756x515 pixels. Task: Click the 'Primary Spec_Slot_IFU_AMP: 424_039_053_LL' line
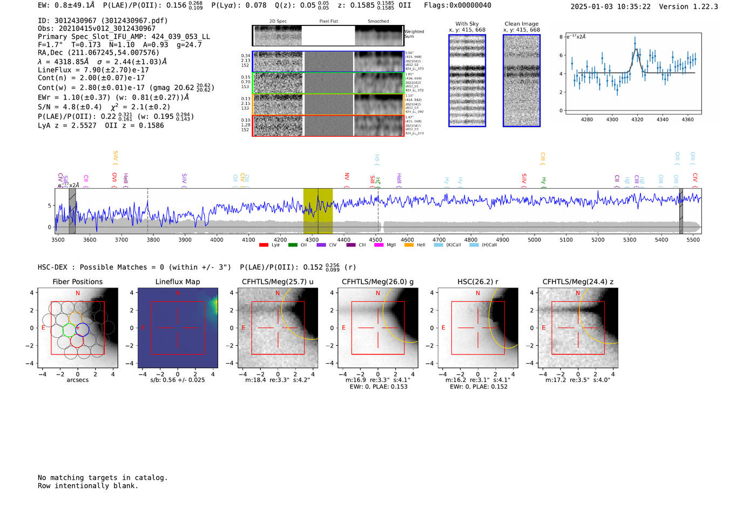click(x=124, y=37)
